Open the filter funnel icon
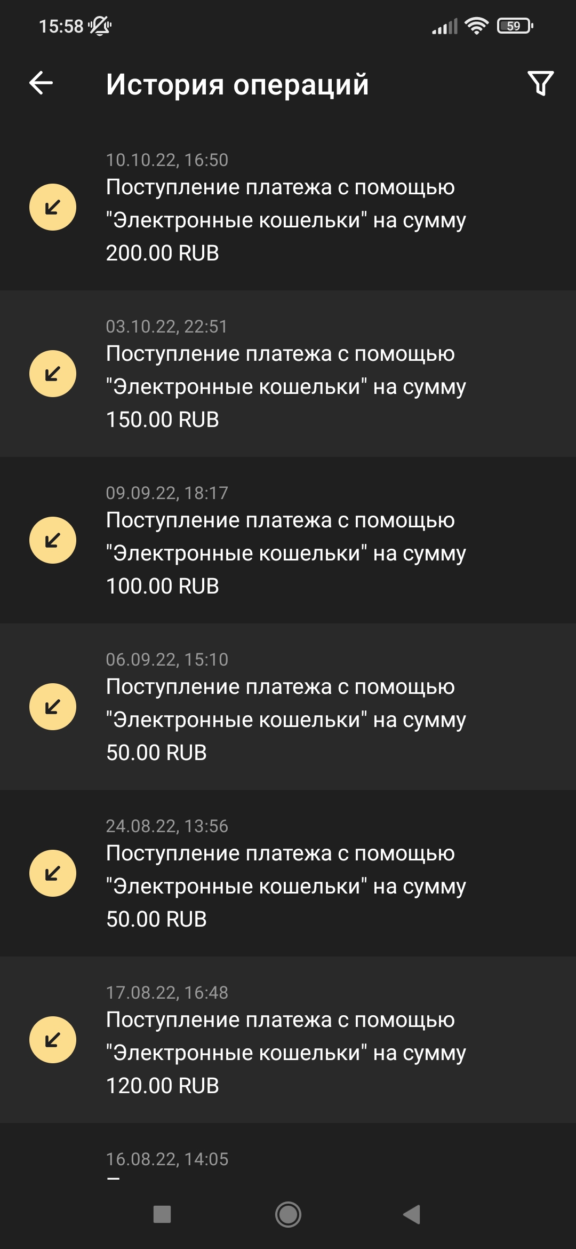Screen dimensions: 576x1249 tap(540, 83)
